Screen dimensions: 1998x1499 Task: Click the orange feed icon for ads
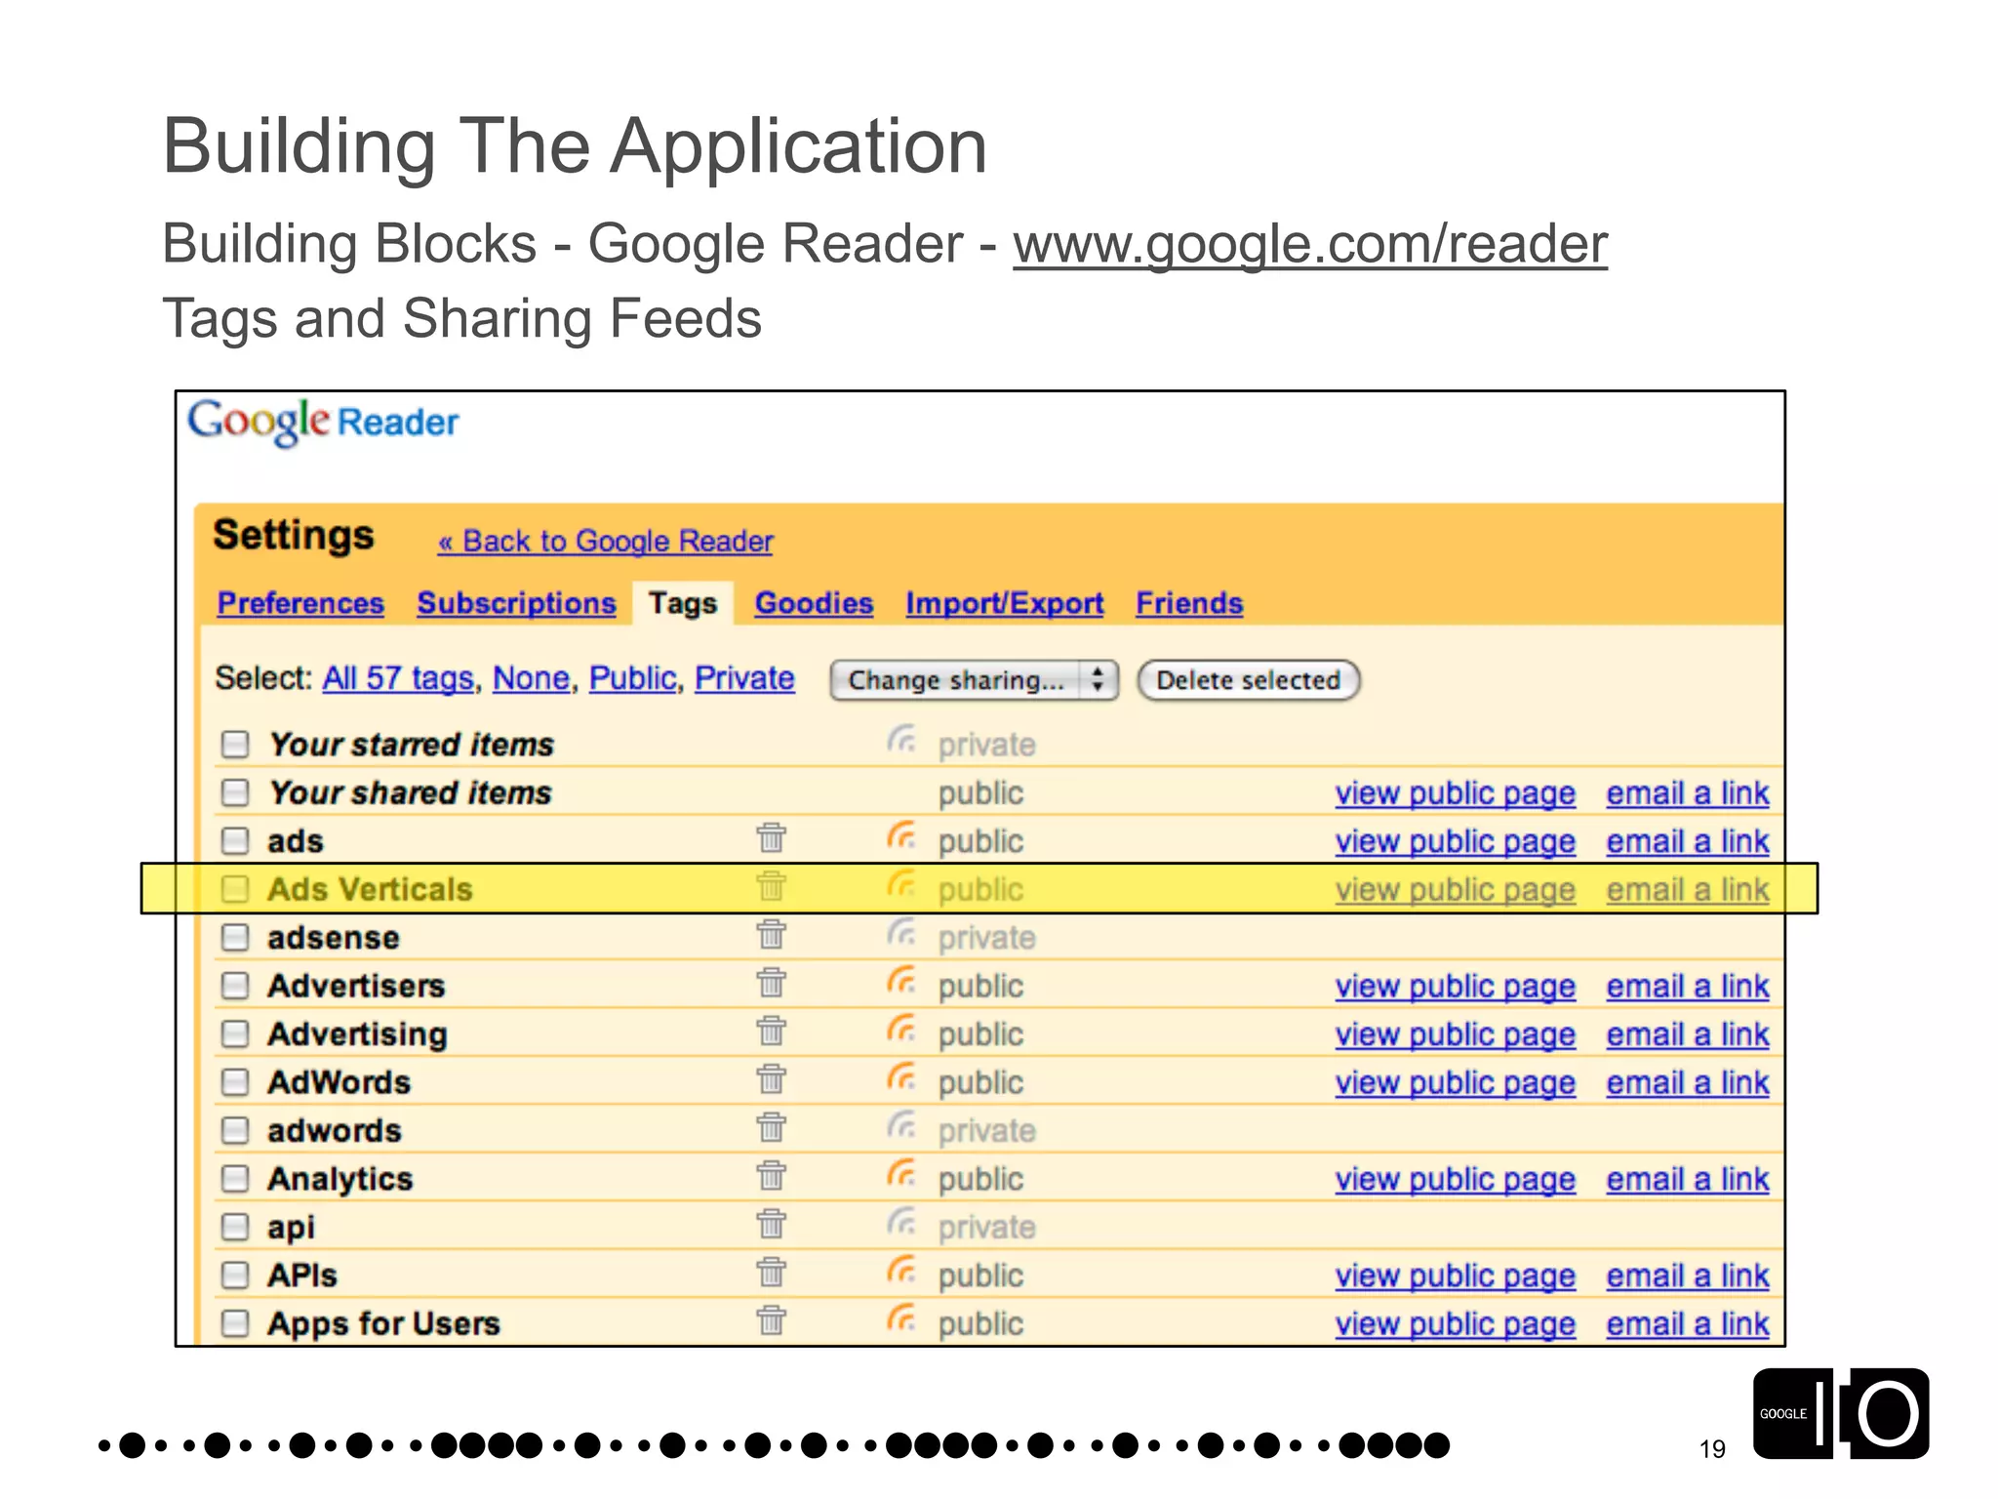(901, 836)
